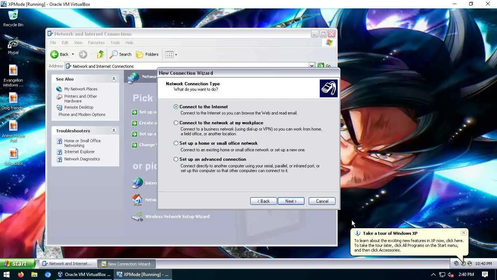
Task: Close the Take a tour balloon tip
Action: (x=464, y=233)
